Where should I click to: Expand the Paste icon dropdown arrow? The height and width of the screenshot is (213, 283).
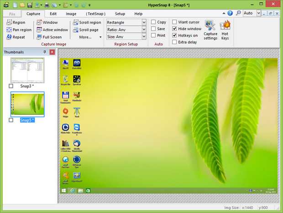click(71, 5)
